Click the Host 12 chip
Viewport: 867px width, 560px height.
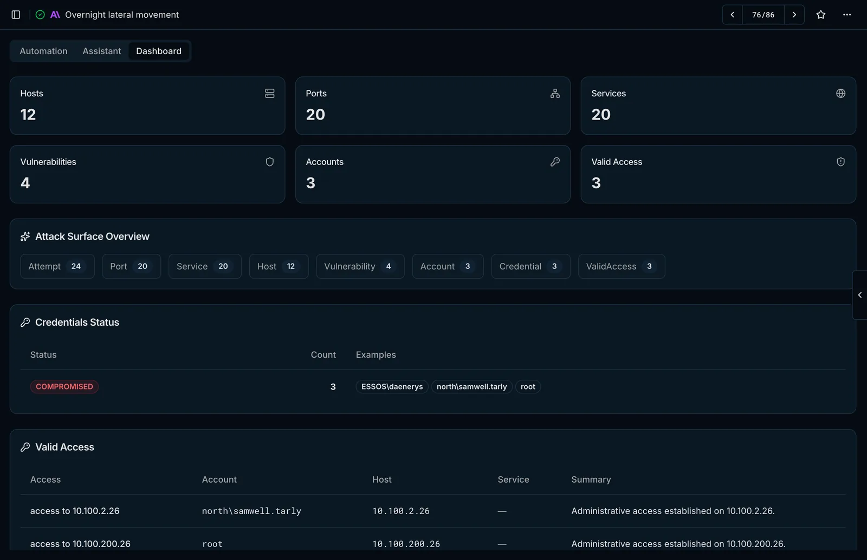[279, 266]
